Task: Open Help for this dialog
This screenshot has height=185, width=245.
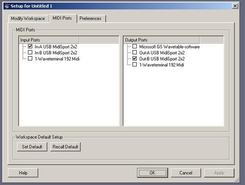Action: tap(23, 173)
